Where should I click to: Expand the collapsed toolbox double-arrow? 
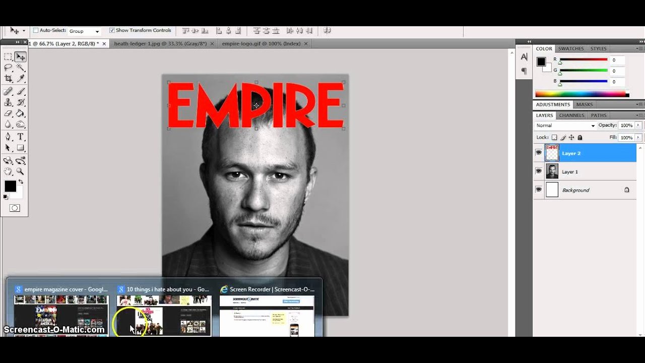click(18, 42)
